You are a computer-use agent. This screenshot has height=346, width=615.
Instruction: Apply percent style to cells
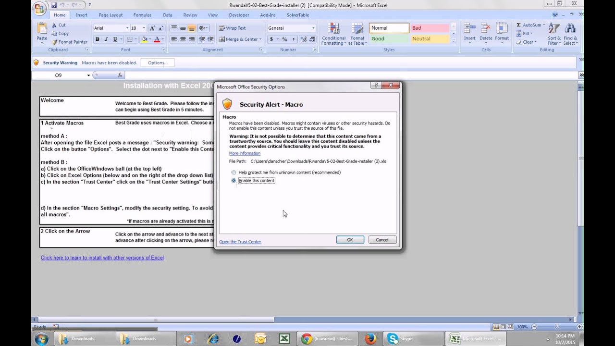284,39
